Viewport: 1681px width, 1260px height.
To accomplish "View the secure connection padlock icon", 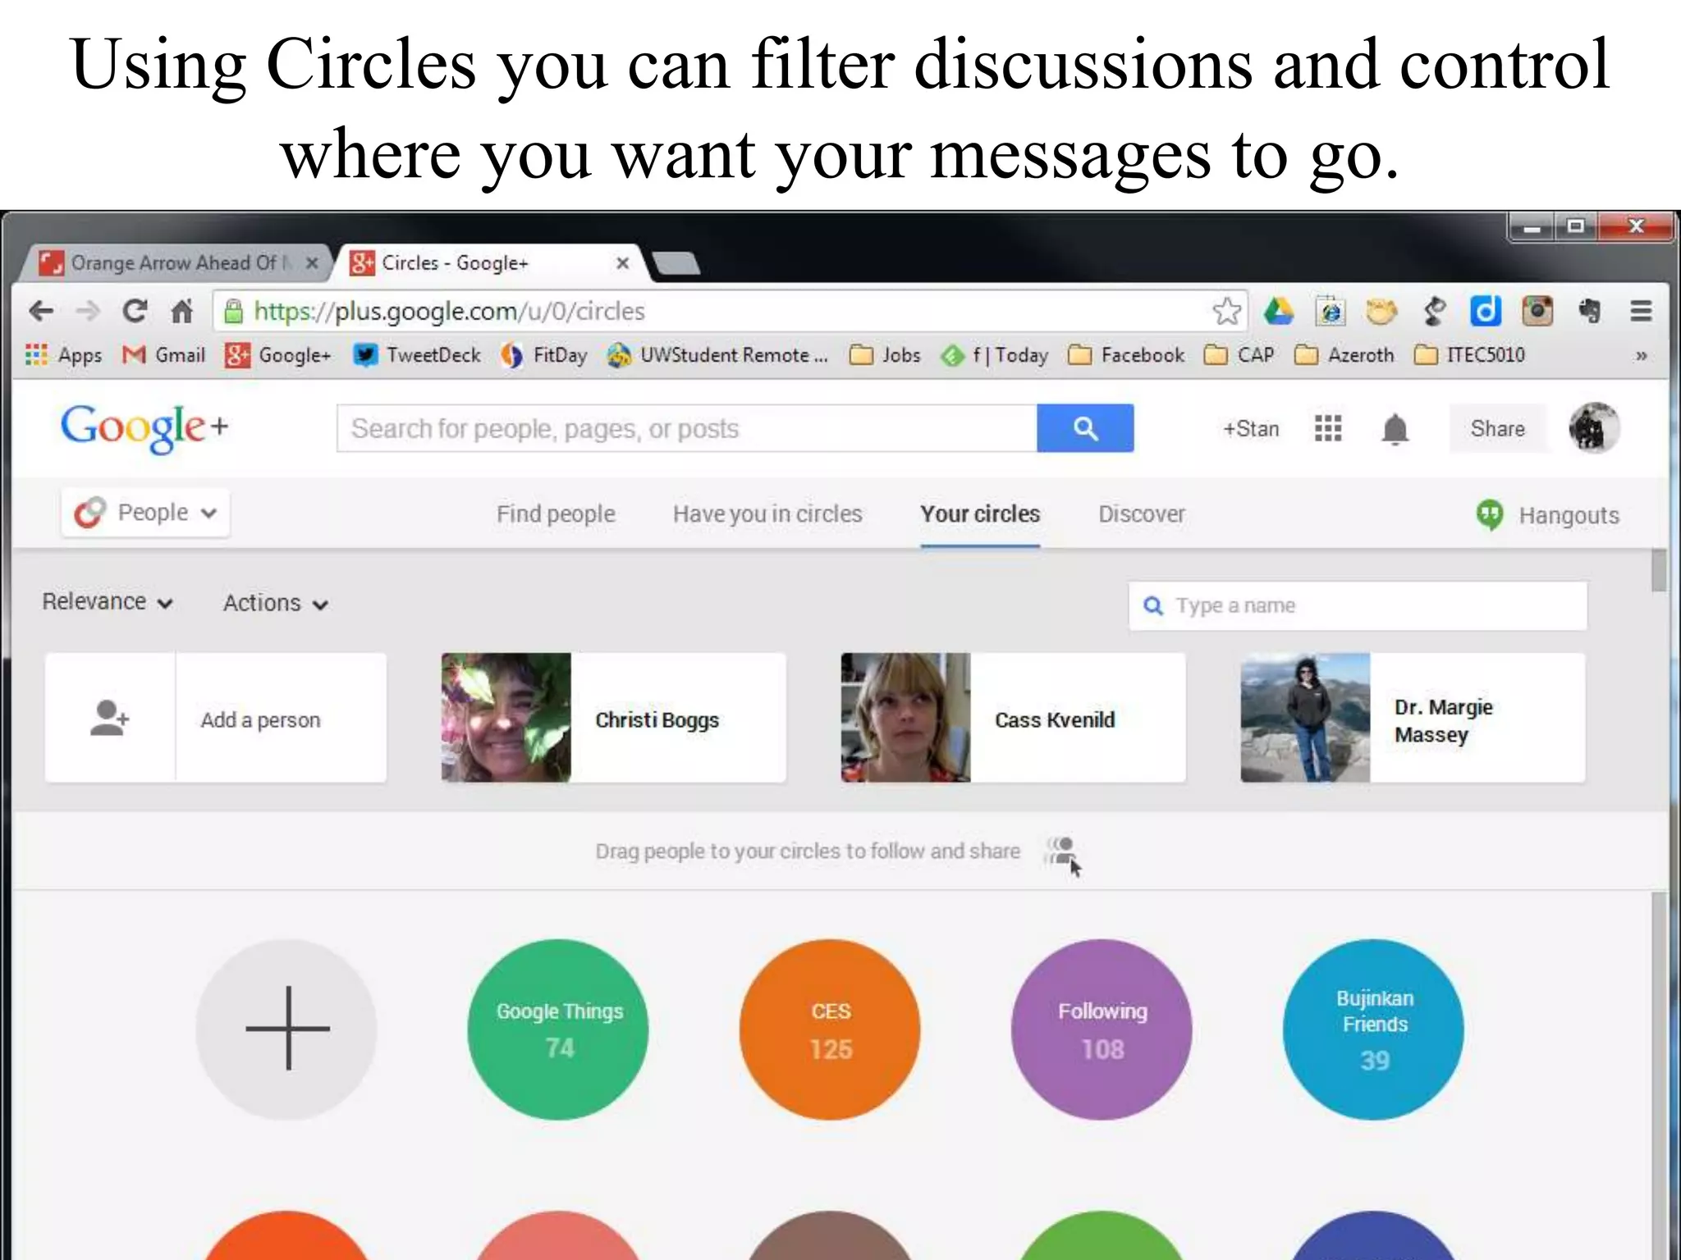I will point(234,311).
